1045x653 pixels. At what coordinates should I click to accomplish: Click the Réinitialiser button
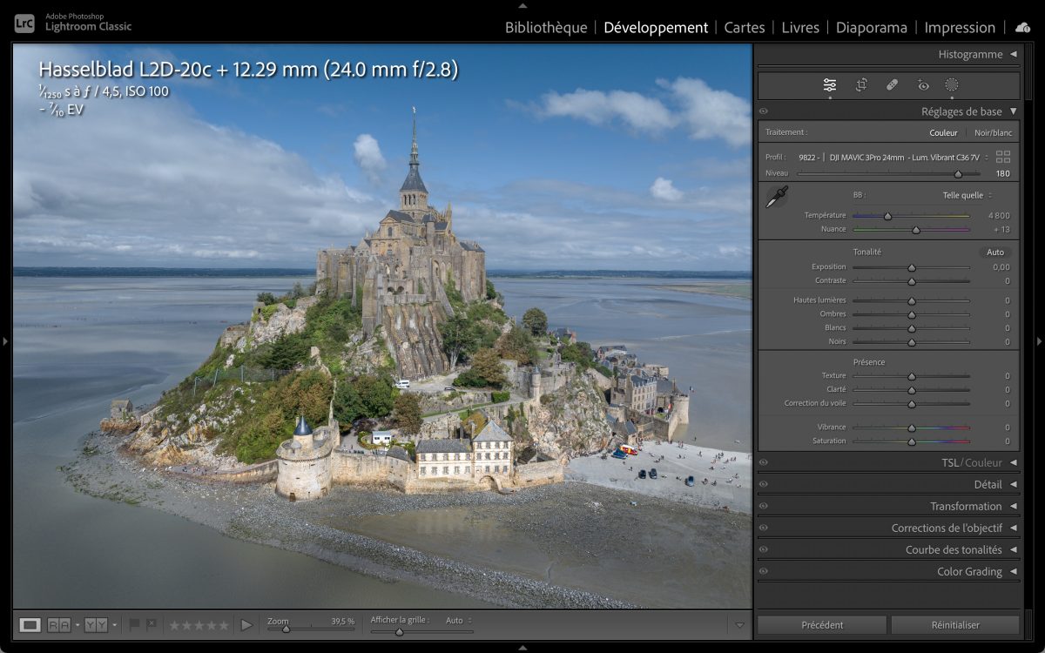955,624
